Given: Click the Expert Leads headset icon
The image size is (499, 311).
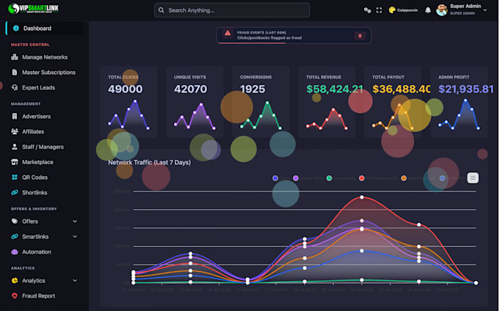Looking at the screenshot, I should [x=15, y=87].
